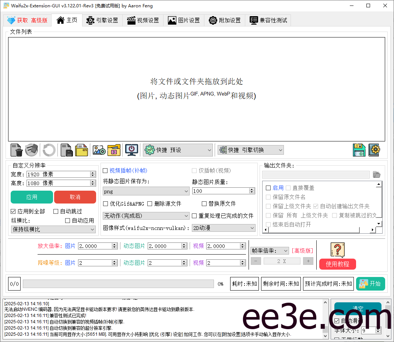Add images using the picture-plus icon
The height and width of the screenshot is (342, 394).
point(99,150)
